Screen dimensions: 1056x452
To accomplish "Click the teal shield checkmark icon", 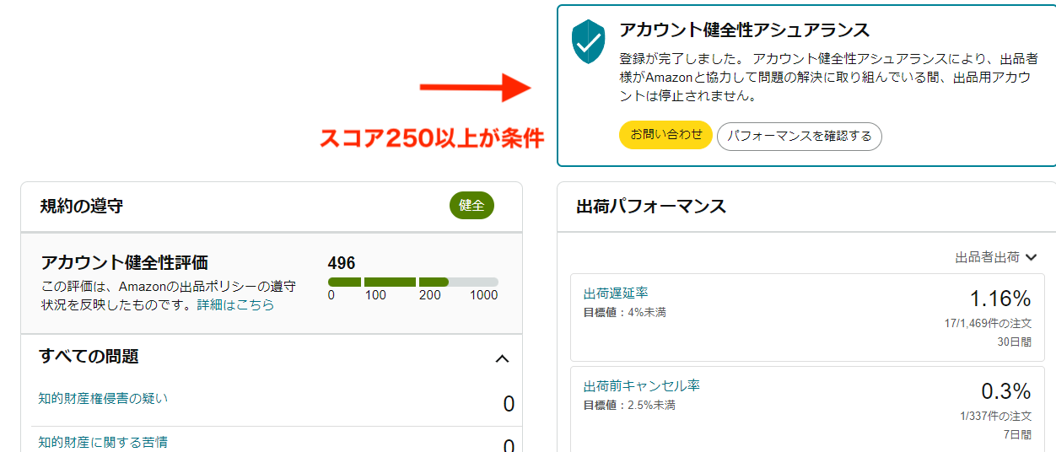I will point(589,42).
